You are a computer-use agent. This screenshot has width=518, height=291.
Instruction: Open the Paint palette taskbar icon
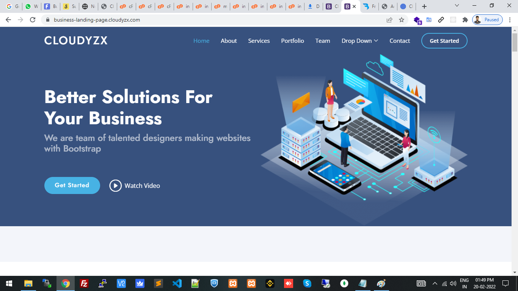point(381,283)
